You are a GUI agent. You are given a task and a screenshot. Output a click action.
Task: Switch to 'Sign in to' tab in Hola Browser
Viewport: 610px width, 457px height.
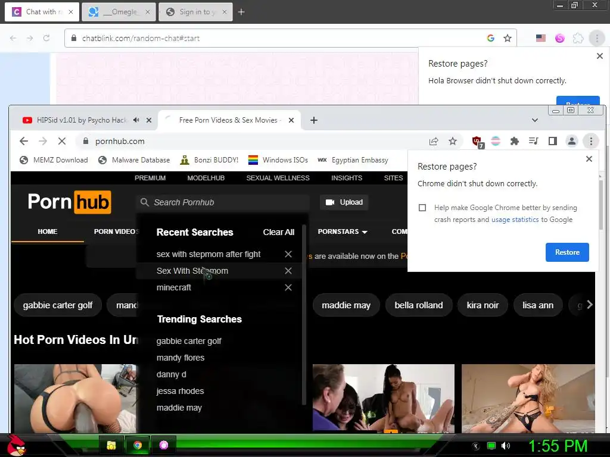coord(196,12)
